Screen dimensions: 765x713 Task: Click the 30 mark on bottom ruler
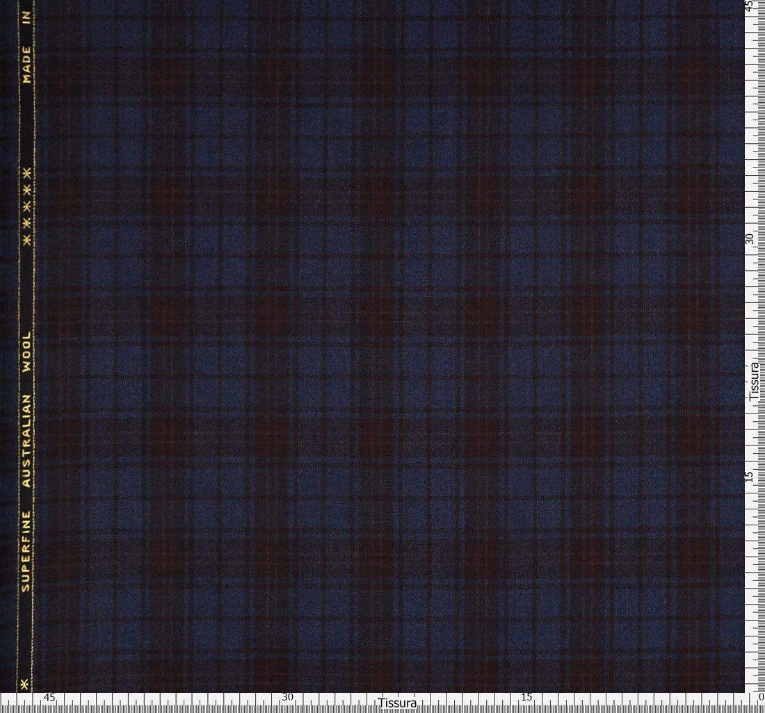[x=288, y=698]
